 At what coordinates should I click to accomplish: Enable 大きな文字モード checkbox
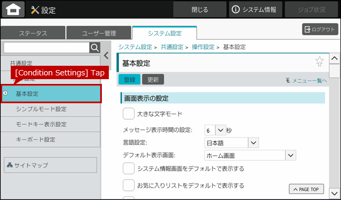pyautogui.click(x=129, y=114)
